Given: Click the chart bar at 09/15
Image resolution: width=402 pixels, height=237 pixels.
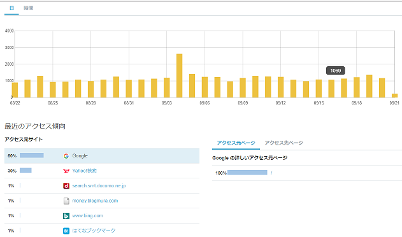Looking at the screenshot, I should [319, 89].
